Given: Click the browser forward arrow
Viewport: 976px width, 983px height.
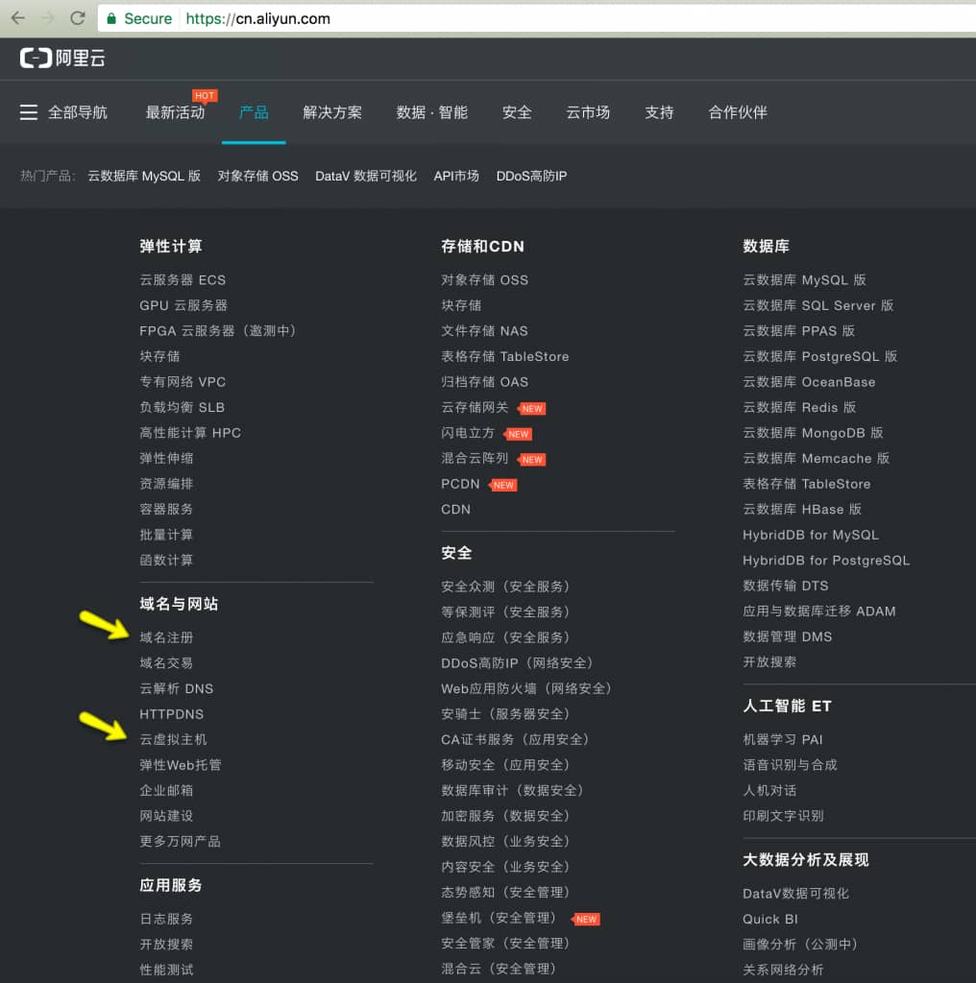Looking at the screenshot, I should (x=47, y=18).
